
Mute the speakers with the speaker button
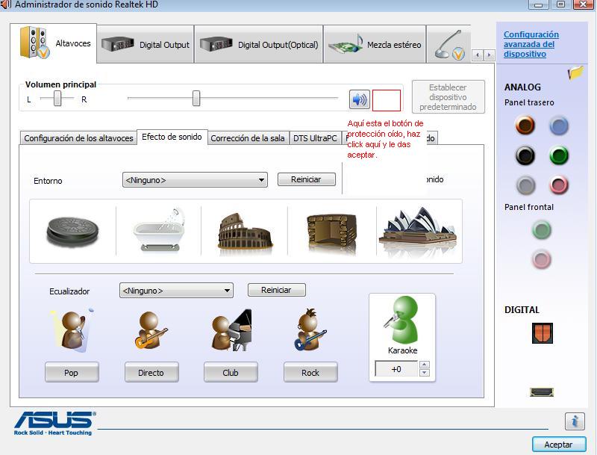(x=360, y=100)
